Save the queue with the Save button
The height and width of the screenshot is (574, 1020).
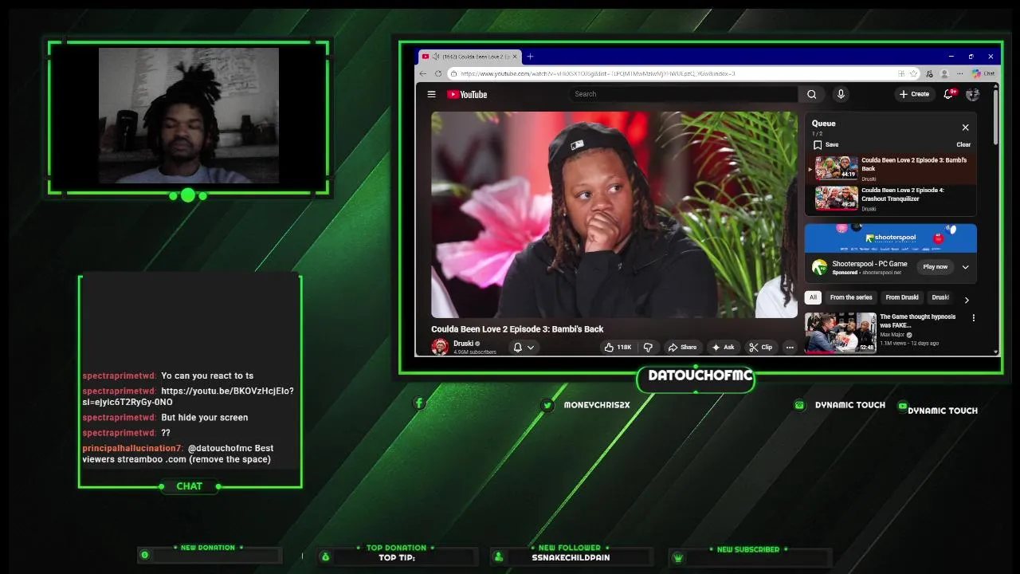pyautogui.click(x=826, y=144)
